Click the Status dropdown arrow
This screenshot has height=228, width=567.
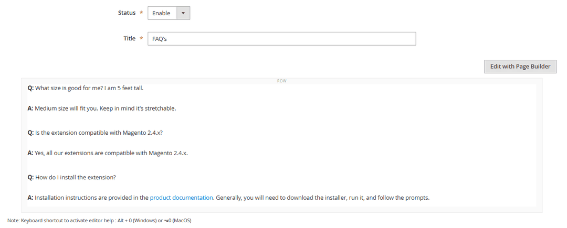(183, 13)
